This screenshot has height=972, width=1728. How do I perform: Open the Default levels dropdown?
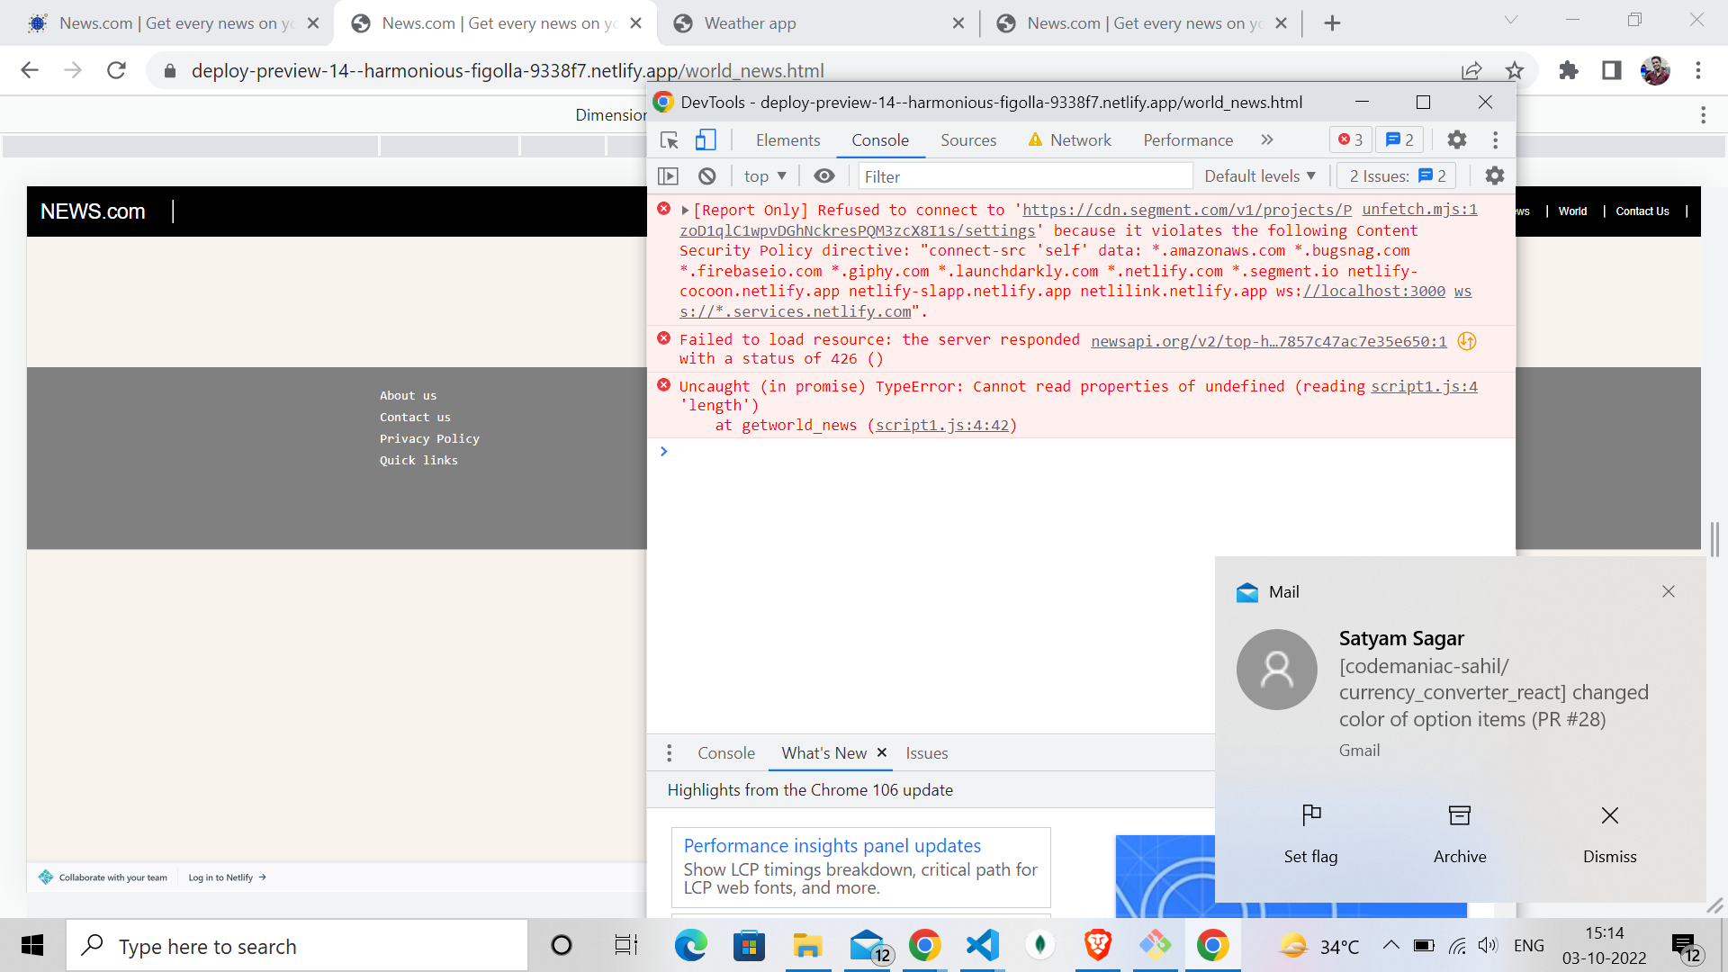(x=1259, y=175)
